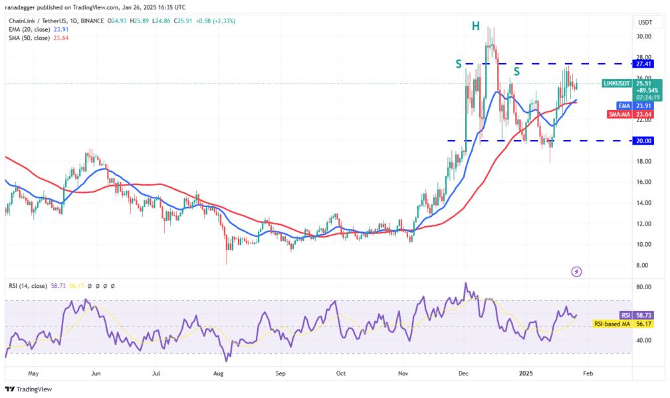Click the 2025 time axis label

[526, 373]
